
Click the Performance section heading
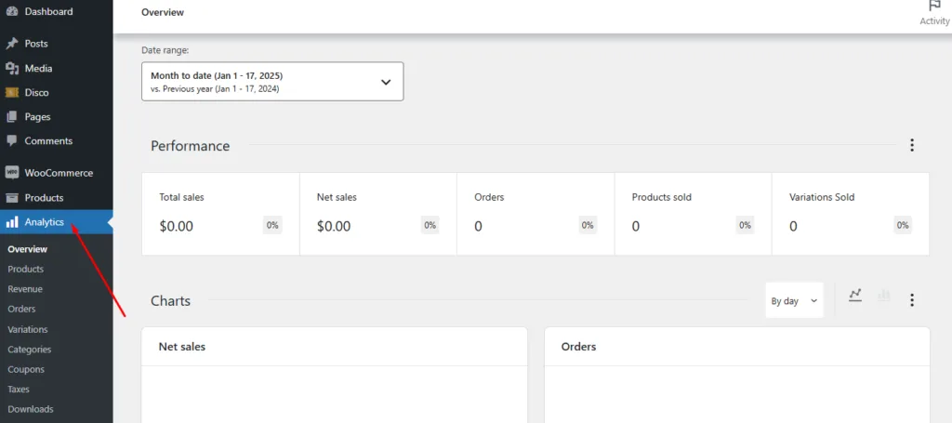tap(190, 146)
